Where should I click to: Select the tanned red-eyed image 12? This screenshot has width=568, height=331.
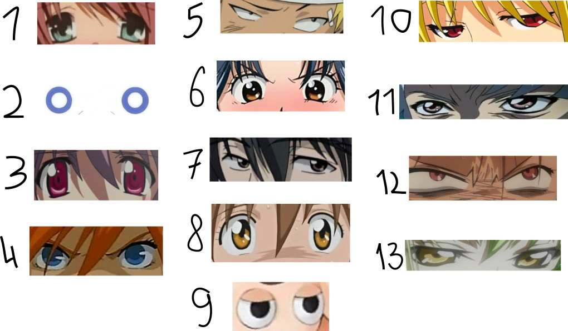pyautogui.click(x=483, y=178)
